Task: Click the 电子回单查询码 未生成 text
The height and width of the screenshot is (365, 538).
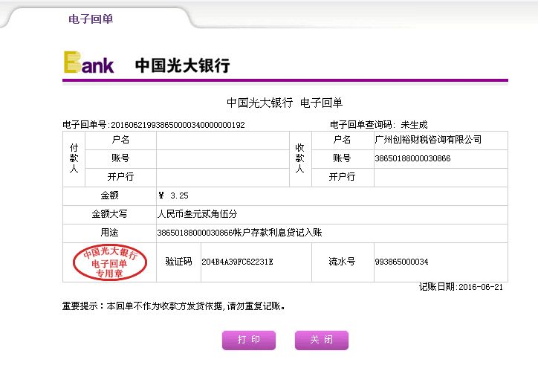Action: (x=378, y=125)
